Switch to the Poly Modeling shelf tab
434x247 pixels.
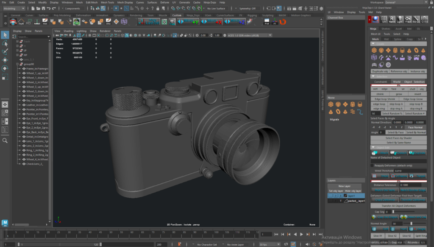62,15
